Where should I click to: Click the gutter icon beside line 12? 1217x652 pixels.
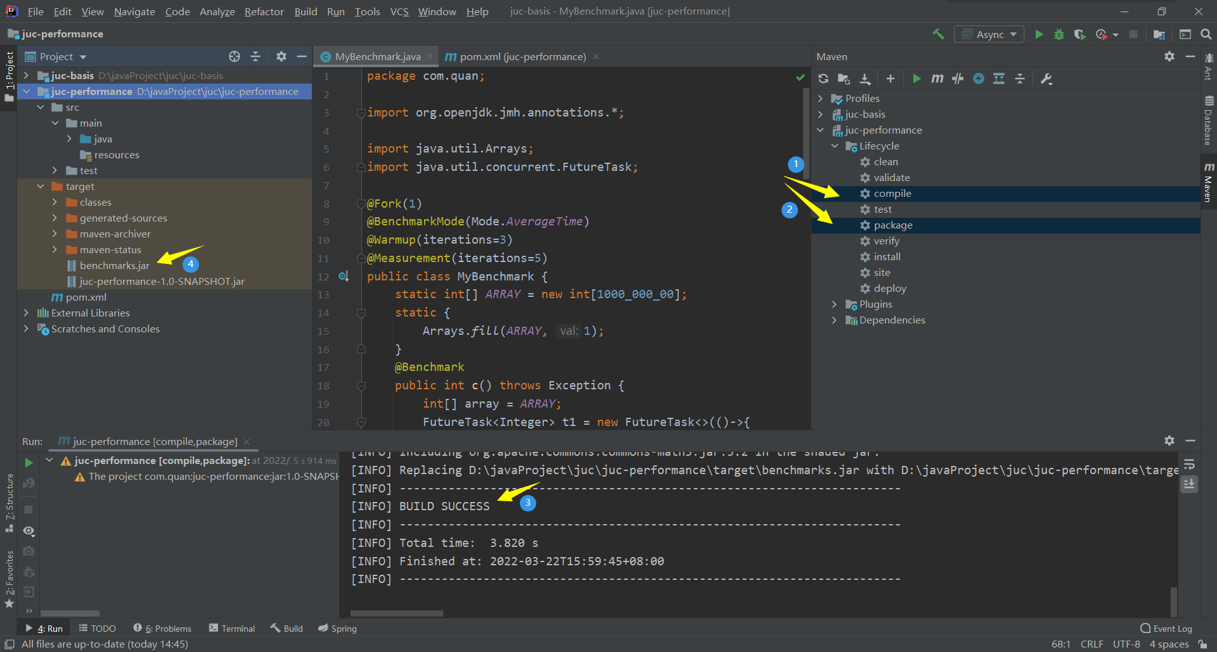[x=344, y=277]
